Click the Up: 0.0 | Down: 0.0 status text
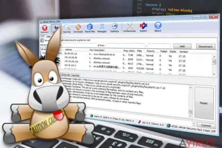Viewport: 222px width, 148px height. coord(153,124)
